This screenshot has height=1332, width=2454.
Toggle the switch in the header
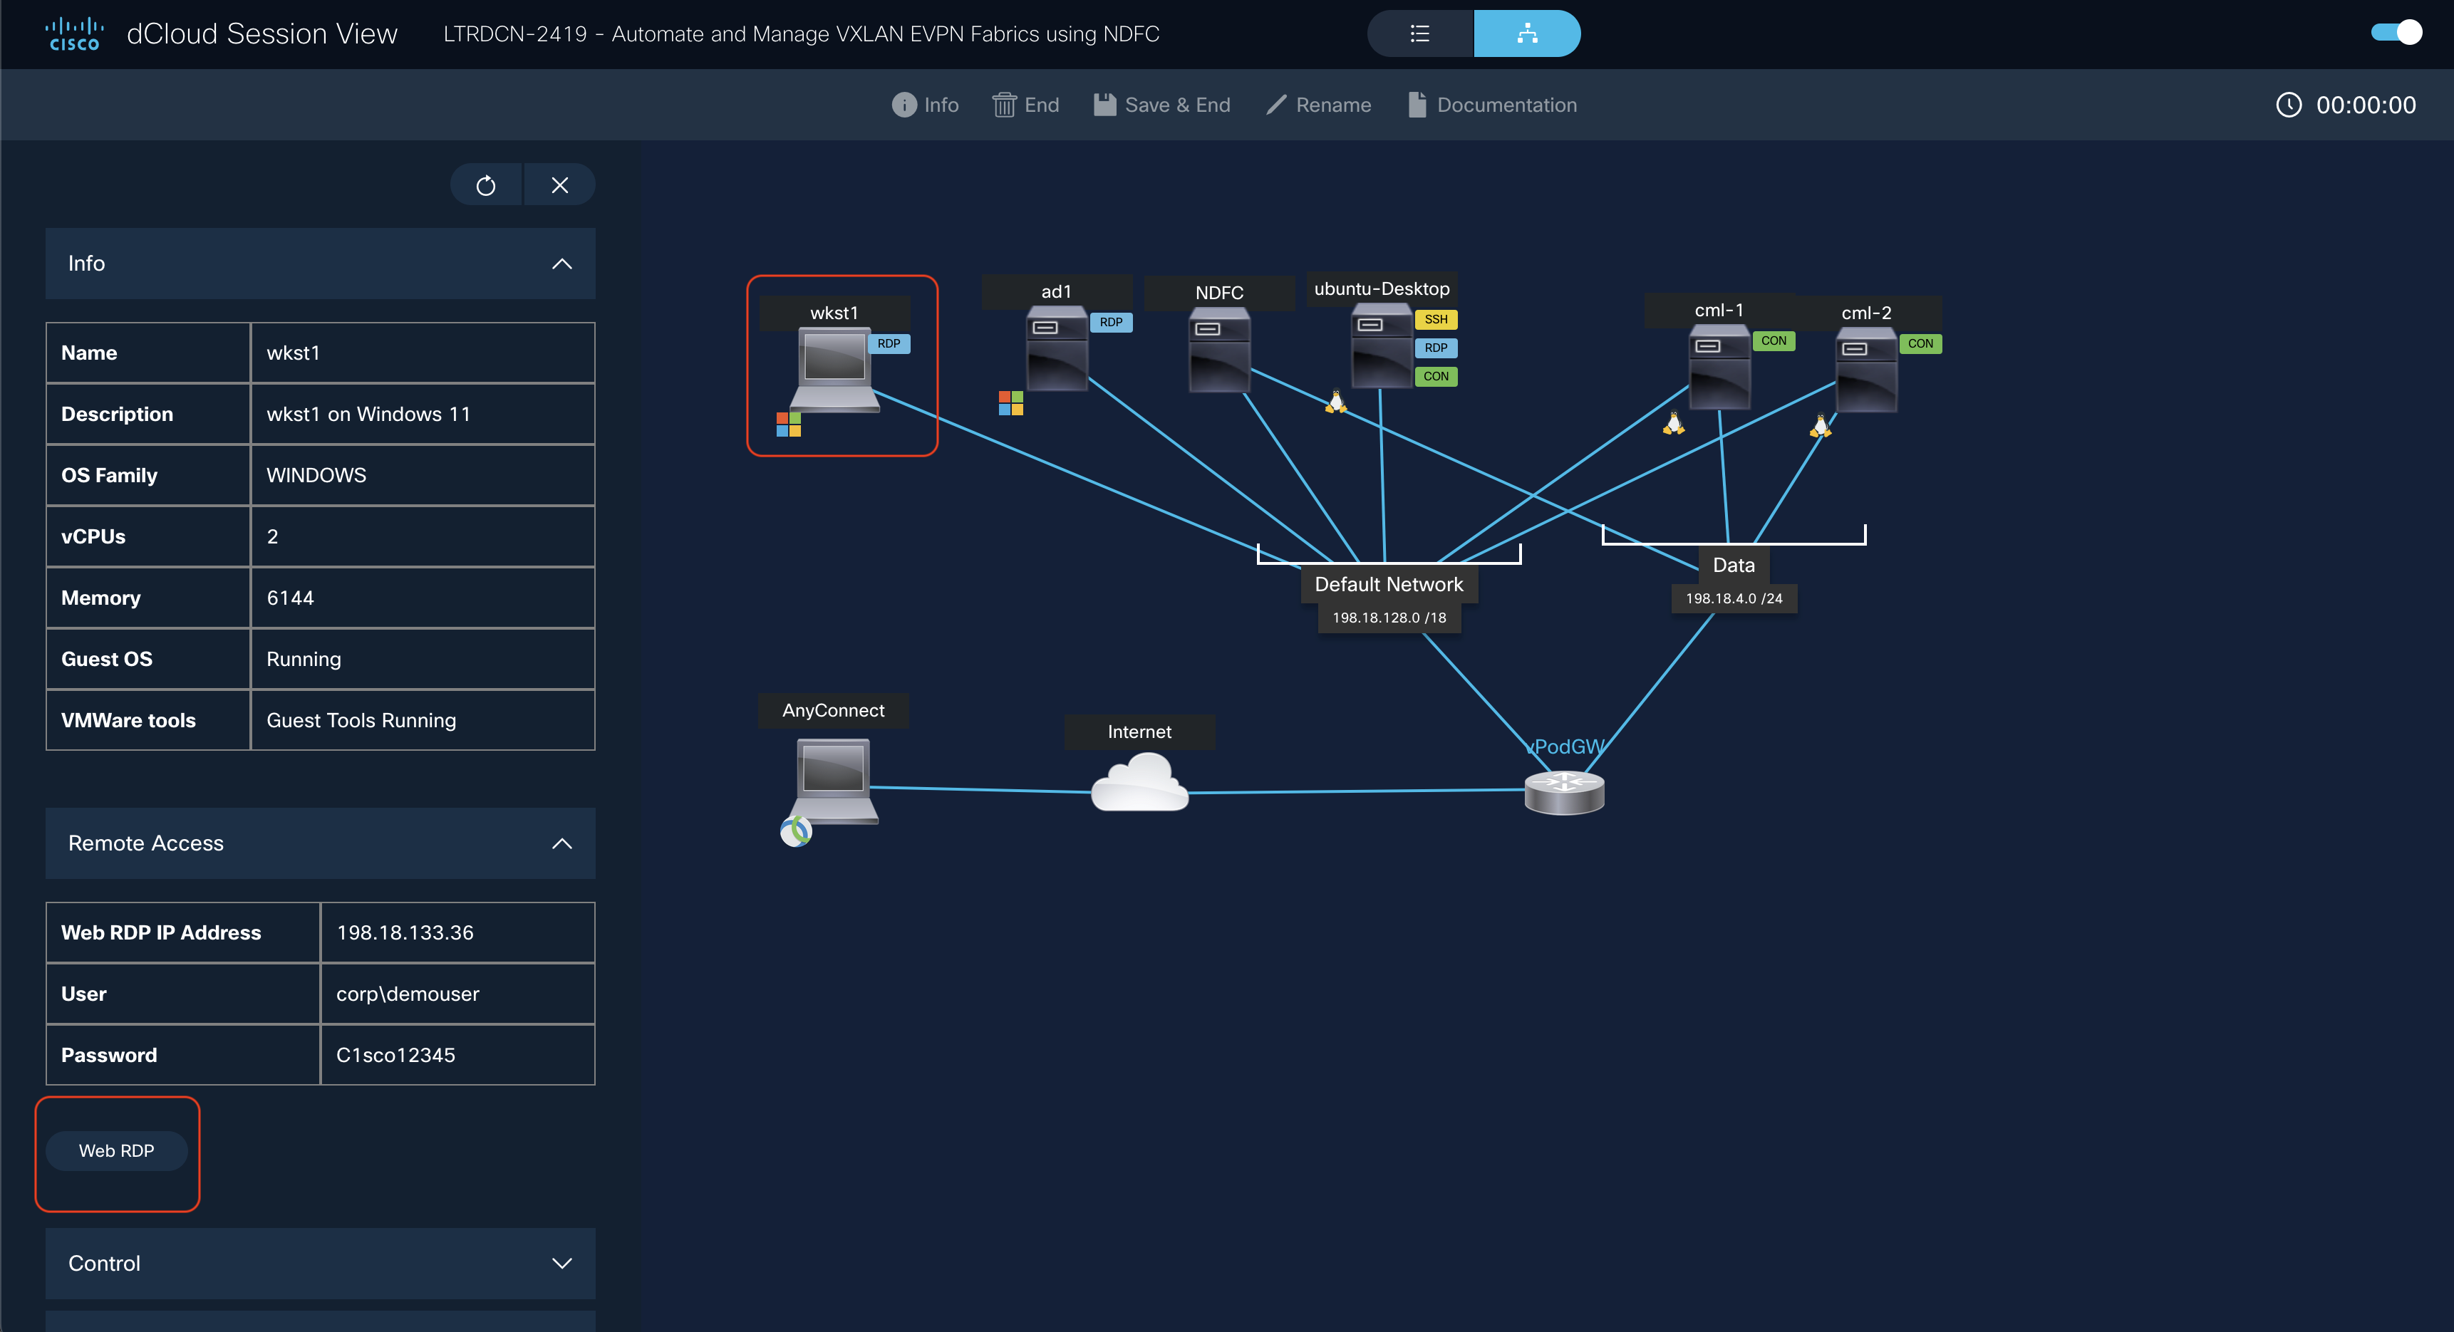[2396, 32]
